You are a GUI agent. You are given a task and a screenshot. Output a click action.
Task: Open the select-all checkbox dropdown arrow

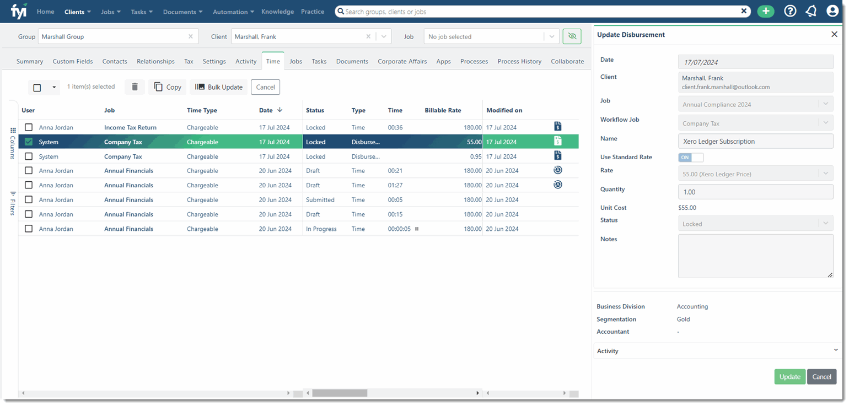point(53,88)
